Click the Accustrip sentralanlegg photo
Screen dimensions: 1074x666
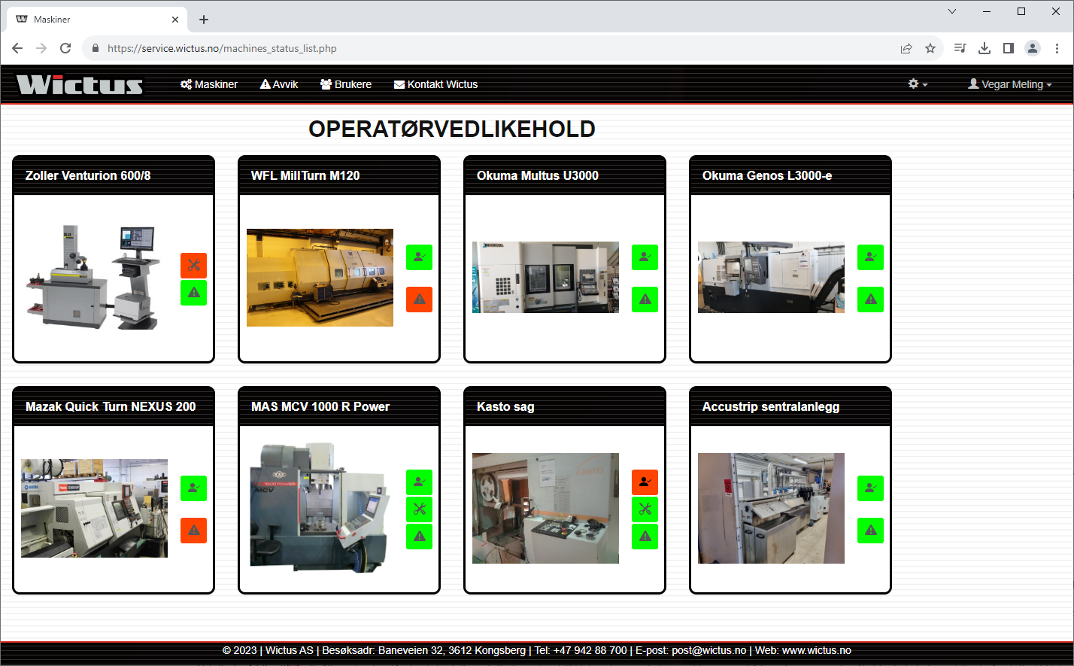771,508
